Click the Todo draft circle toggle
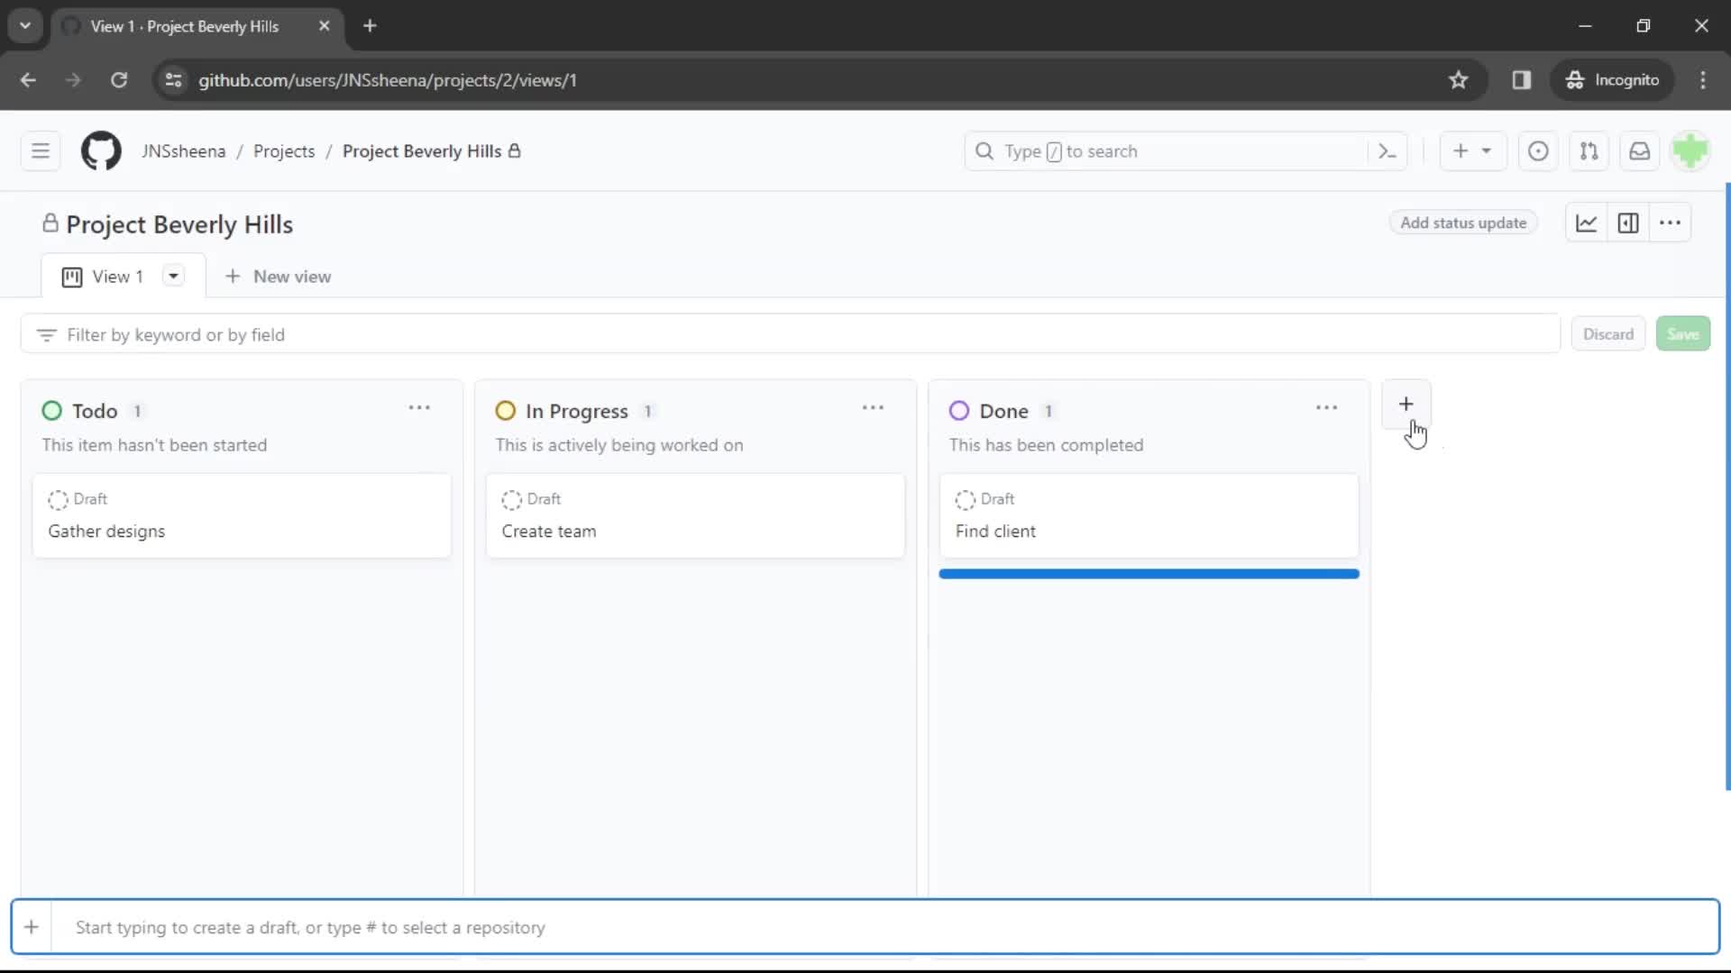 click(x=57, y=499)
